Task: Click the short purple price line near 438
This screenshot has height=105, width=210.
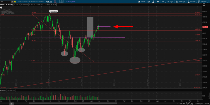Action: (104, 26)
